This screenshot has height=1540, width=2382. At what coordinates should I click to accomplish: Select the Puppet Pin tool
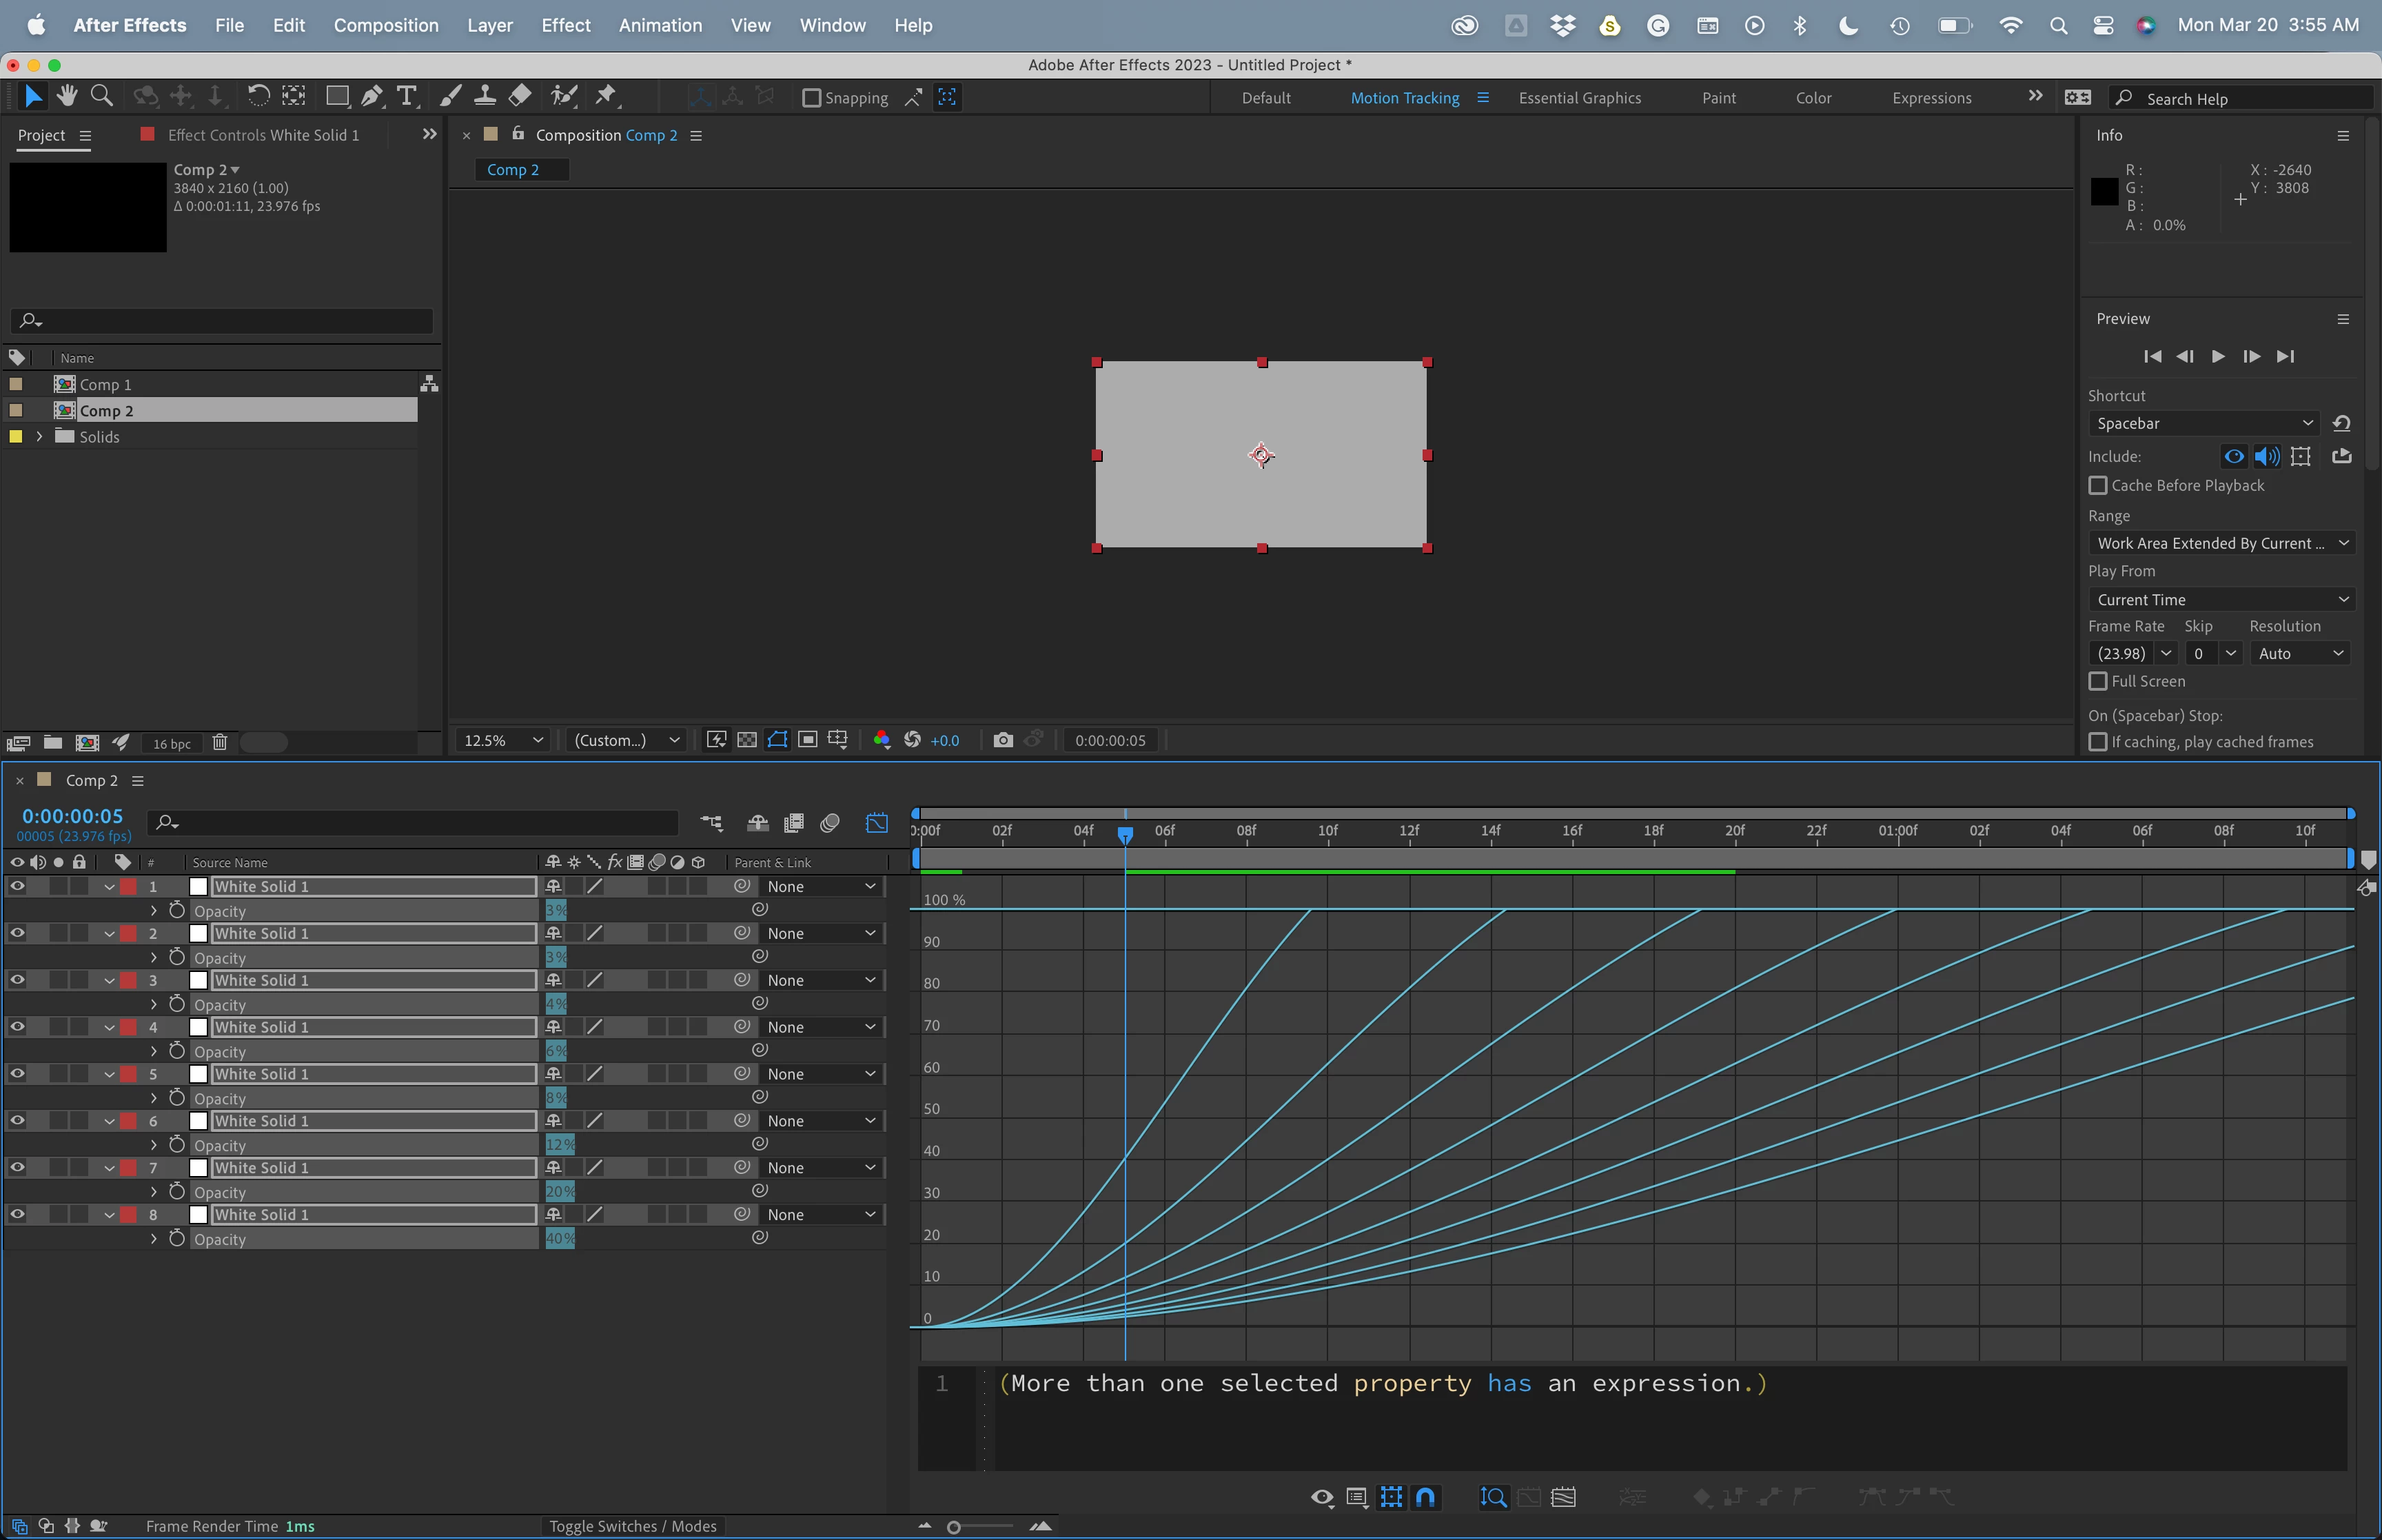tap(606, 96)
